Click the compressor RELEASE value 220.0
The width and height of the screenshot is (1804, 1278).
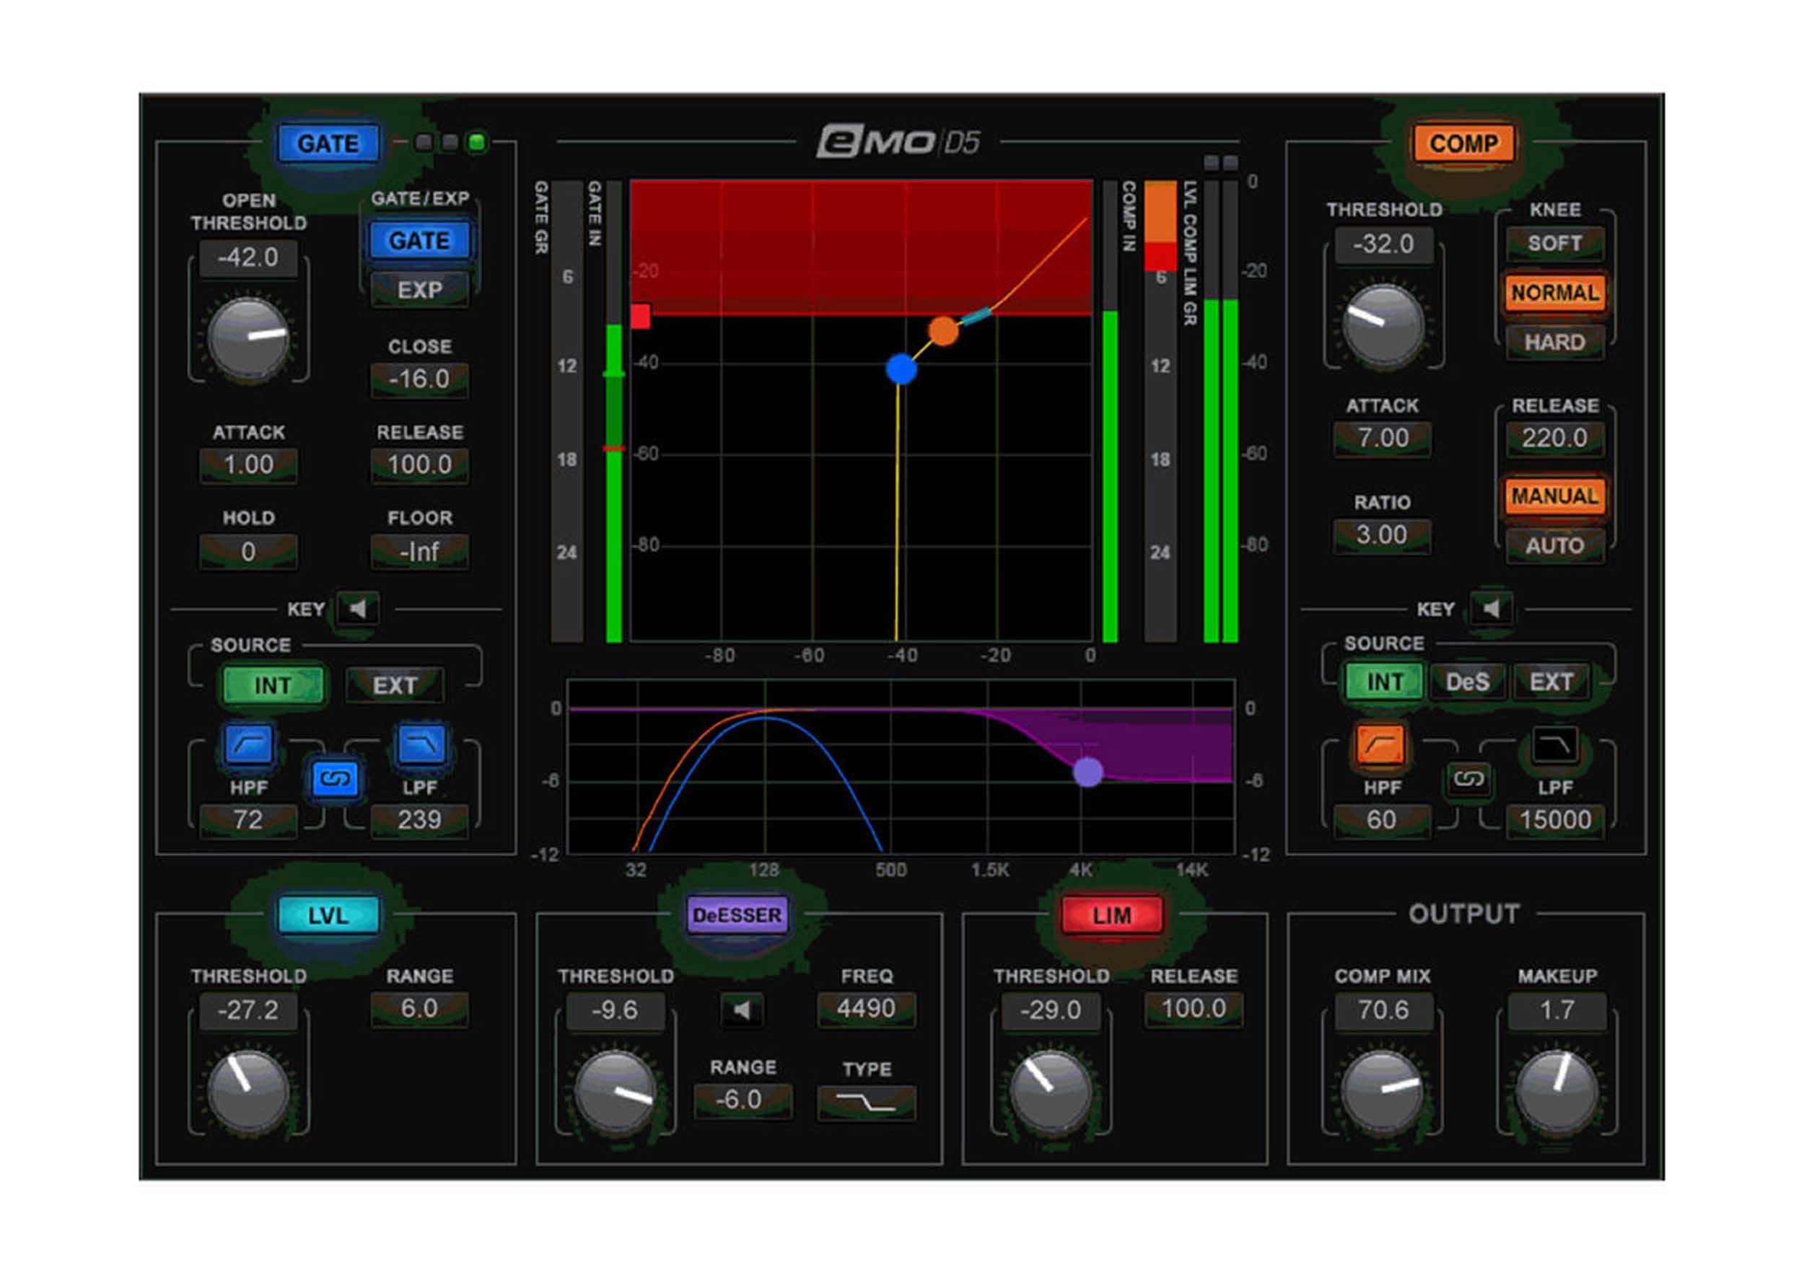click(x=1554, y=438)
